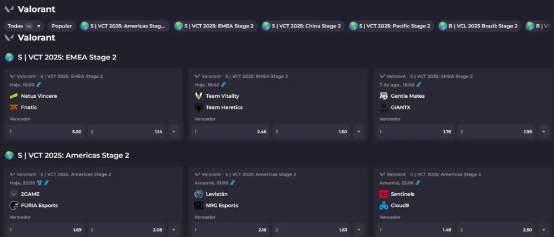Expand more markets for Gentle Mates vs GIANTX
This screenshot has width=554, height=237.
pos(543,132)
